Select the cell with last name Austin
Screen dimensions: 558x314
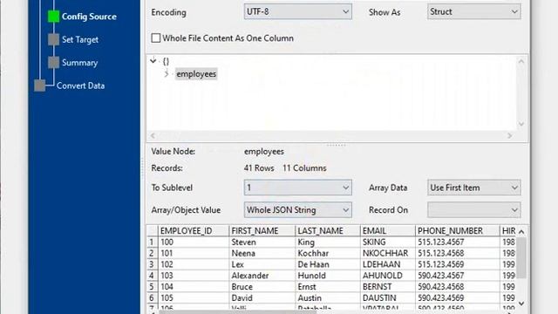328,298
